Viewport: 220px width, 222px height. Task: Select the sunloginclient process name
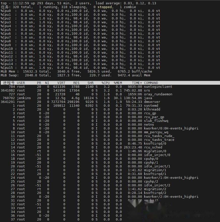click(x=158, y=87)
